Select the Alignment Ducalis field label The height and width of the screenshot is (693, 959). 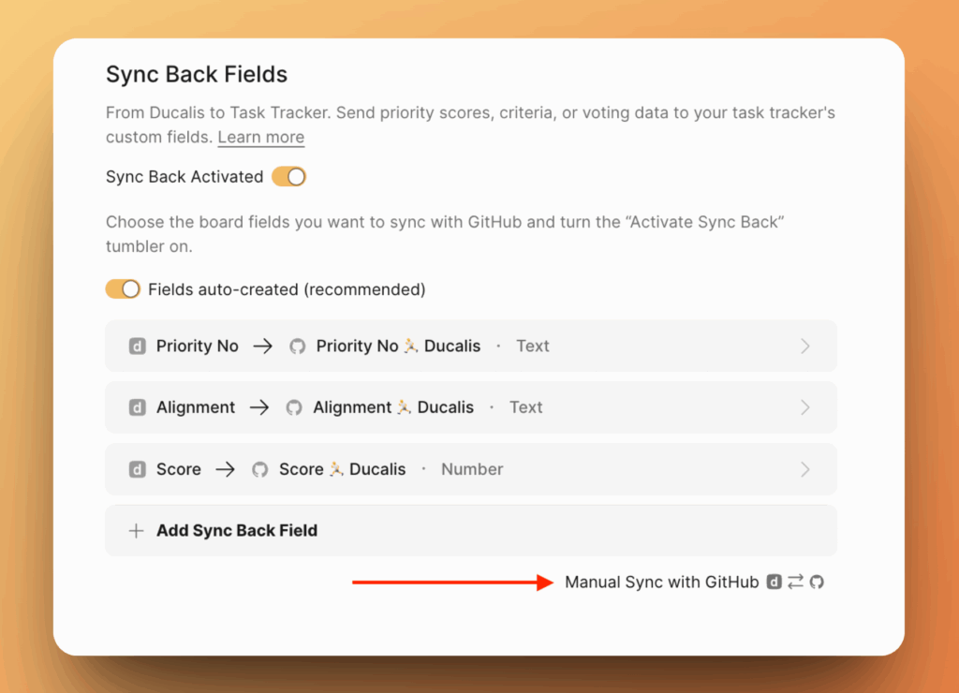pos(392,407)
